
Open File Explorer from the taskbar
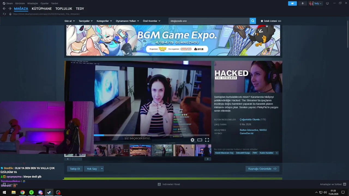click(x=13, y=192)
